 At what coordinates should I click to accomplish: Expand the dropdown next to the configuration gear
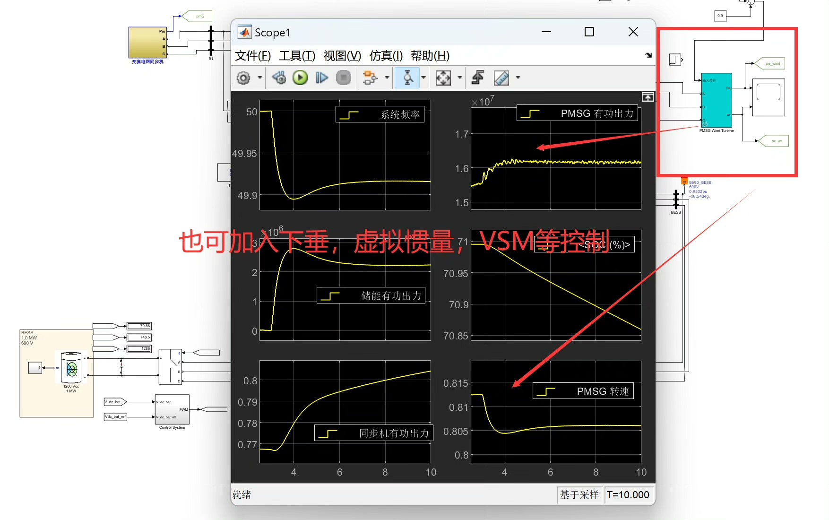pos(260,78)
